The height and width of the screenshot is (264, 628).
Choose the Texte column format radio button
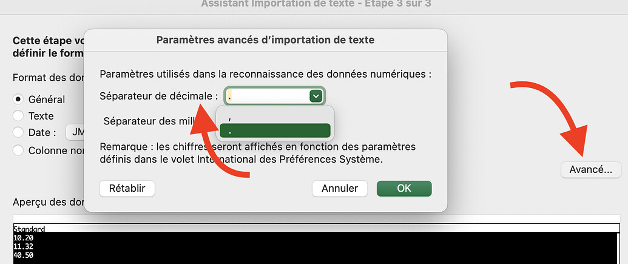point(19,115)
